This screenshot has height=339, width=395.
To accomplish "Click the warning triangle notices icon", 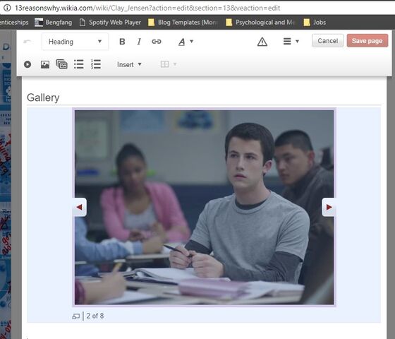I will click(x=262, y=42).
